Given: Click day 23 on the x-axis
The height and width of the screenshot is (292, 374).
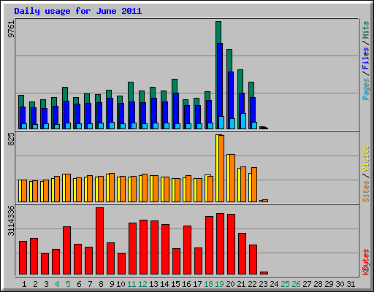Looking at the screenshot, I should tap(263, 284).
